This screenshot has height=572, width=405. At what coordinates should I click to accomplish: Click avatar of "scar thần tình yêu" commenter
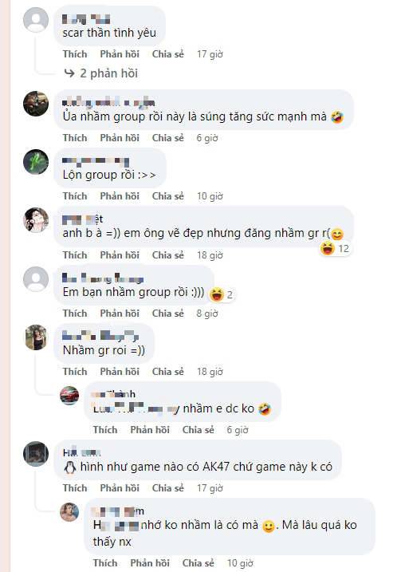(x=36, y=19)
